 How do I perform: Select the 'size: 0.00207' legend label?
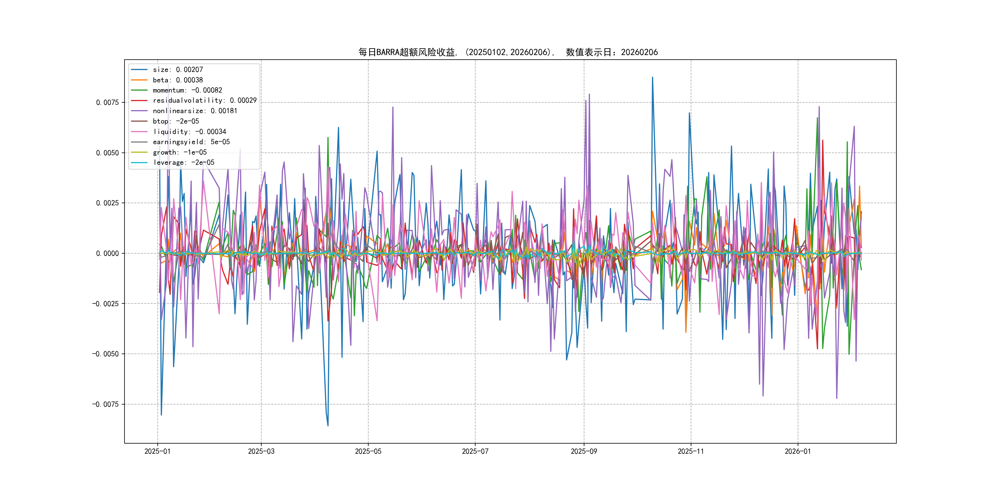point(177,69)
